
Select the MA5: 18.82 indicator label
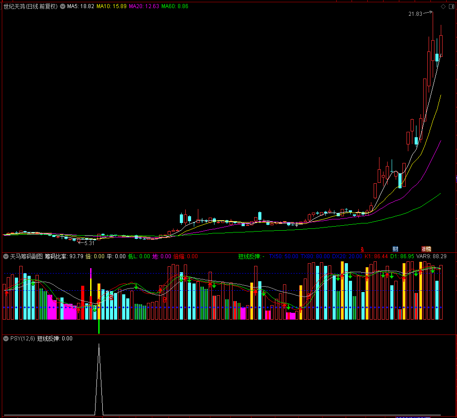click(80, 6)
